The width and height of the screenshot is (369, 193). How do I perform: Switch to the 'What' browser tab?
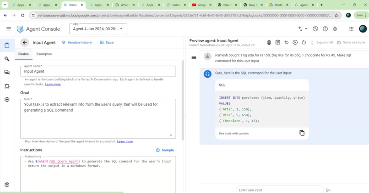coord(125,5)
